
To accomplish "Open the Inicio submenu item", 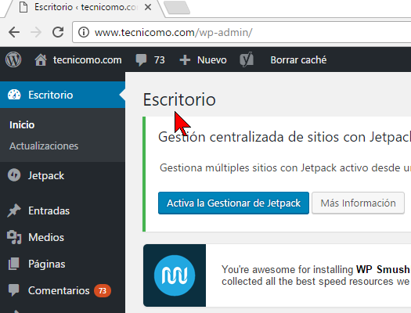I will click(22, 125).
